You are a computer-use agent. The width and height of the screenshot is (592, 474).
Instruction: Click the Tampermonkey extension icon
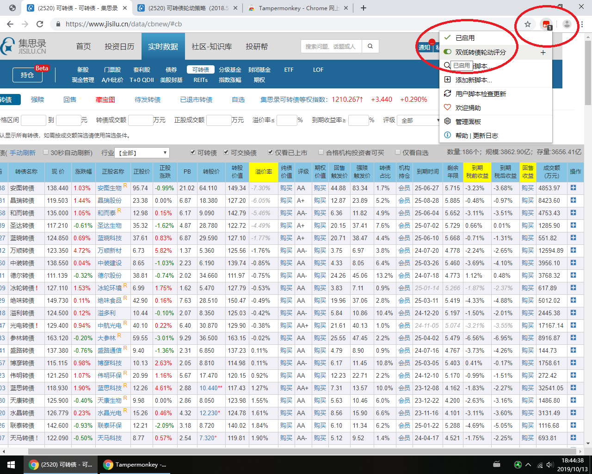point(546,24)
